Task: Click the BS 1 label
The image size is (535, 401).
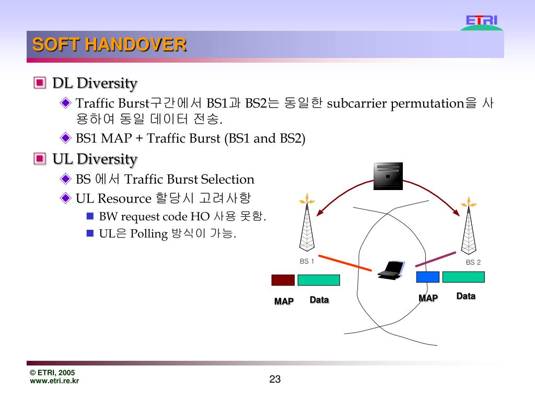Action: tap(307, 261)
